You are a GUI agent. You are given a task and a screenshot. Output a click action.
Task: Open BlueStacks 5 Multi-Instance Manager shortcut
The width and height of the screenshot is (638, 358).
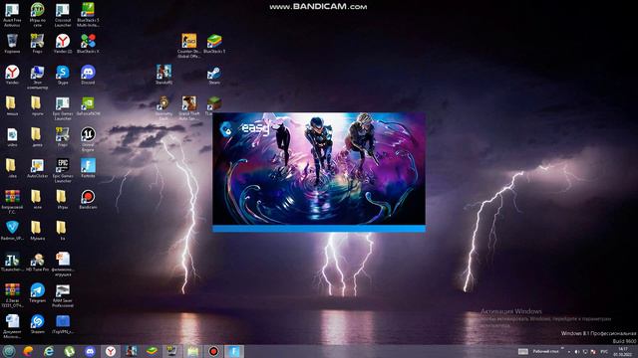tap(88, 14)
